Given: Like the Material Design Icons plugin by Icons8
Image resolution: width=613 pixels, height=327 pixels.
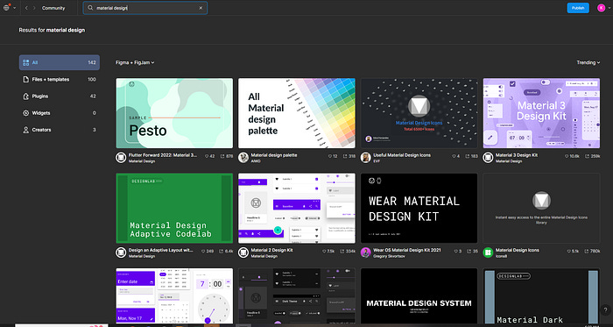Looking at the screenshot, I should [x=568, y=251].
